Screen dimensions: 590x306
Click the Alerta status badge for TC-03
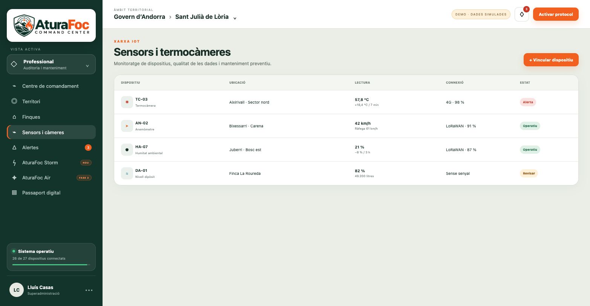coord(528,102)
